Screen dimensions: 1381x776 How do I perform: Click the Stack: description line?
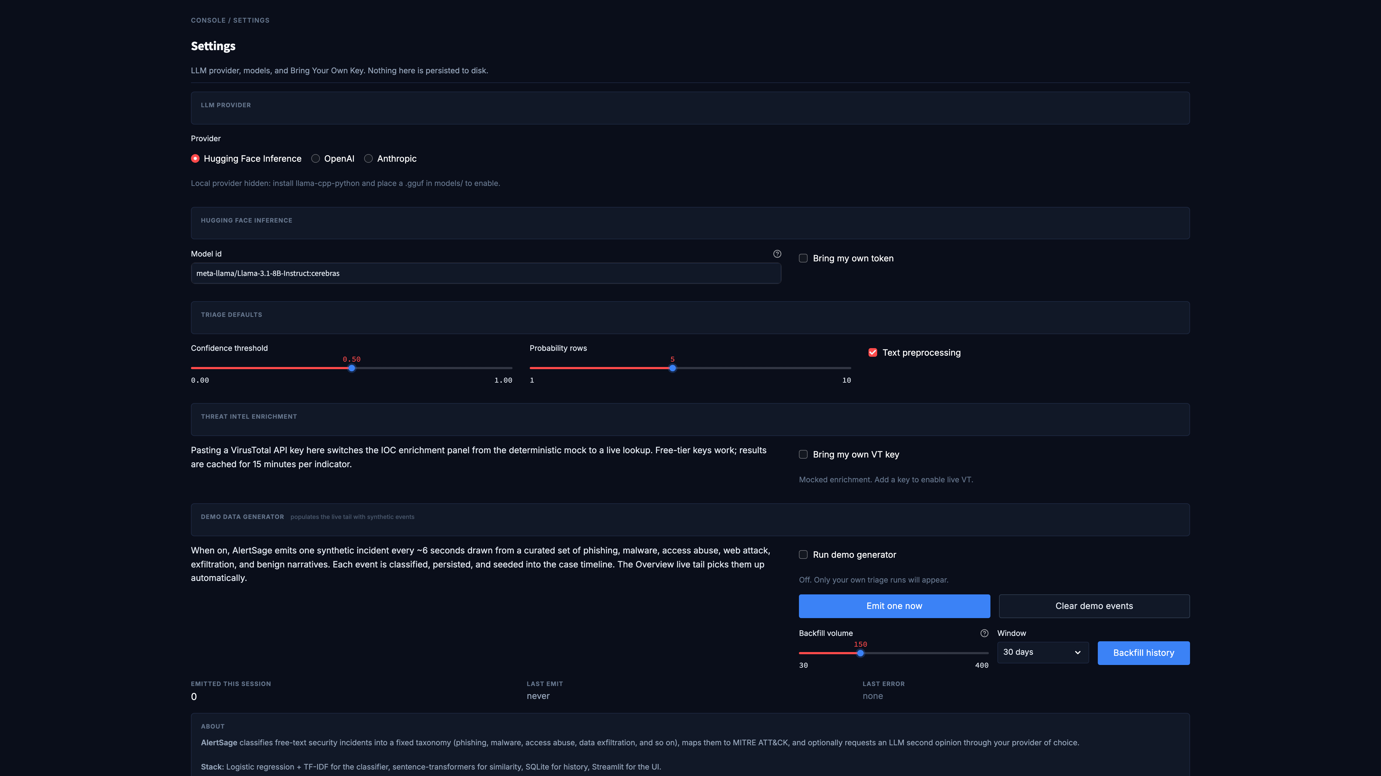point(431,766)
